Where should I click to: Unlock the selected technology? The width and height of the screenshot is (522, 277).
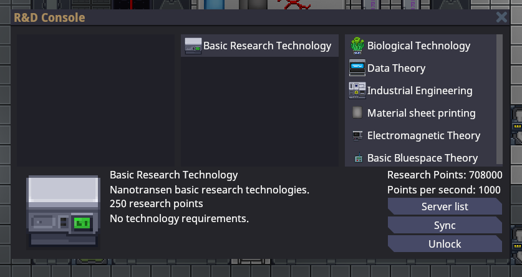pos(444,244)
